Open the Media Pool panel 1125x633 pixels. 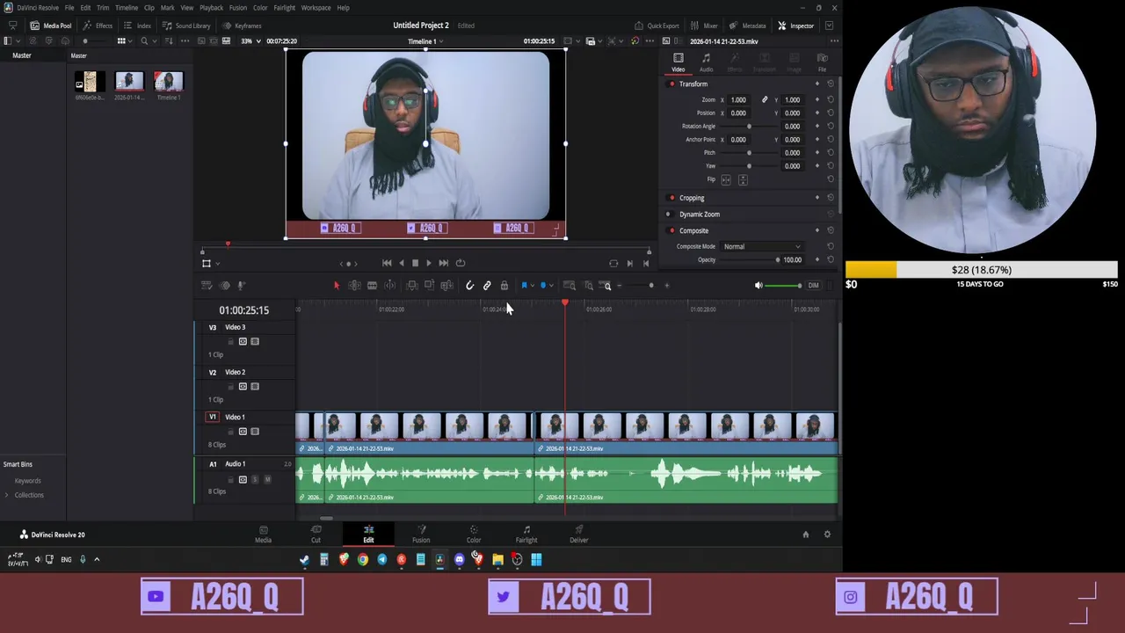51,25
